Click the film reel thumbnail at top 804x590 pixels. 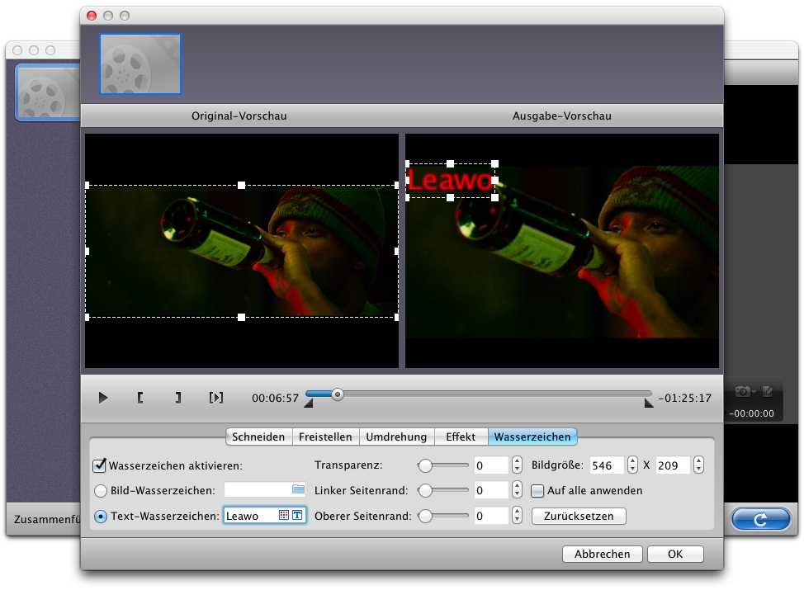(x=140, y=64)
